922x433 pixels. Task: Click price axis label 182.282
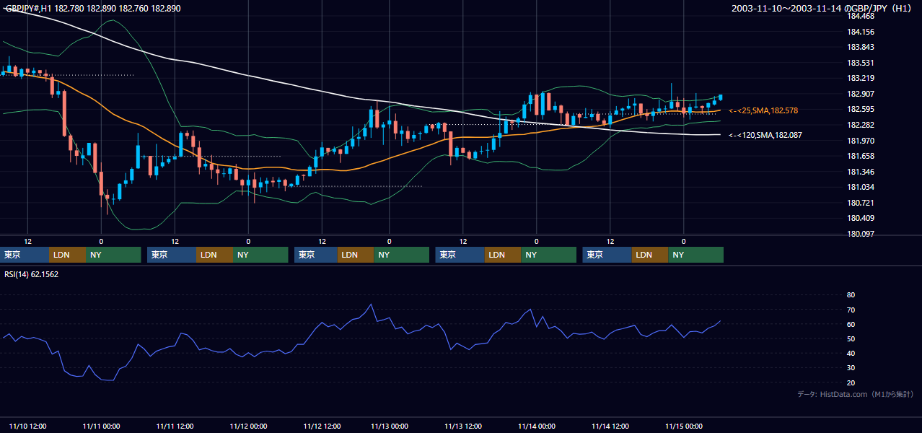[861, 125]
